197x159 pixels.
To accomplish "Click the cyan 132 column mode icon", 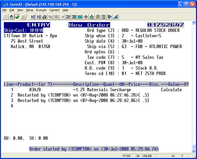I will (x=80, y=17).
